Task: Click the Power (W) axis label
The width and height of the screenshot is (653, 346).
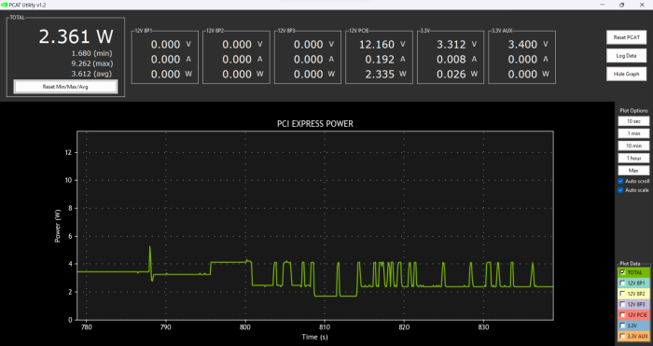Action: pos(58,226)
